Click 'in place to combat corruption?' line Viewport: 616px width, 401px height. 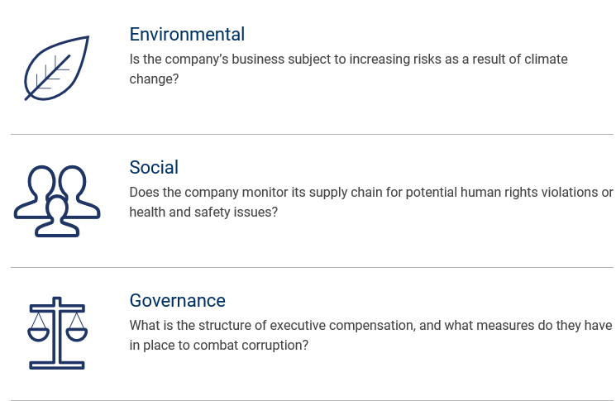point(218,345)
